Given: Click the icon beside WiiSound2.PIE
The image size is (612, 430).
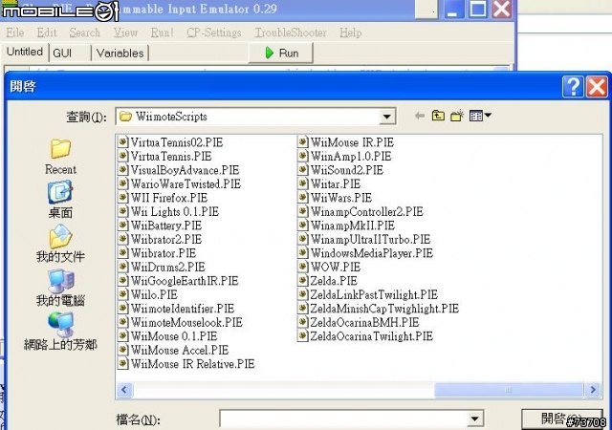Looking at the screenshot, I should click(303, 170).
